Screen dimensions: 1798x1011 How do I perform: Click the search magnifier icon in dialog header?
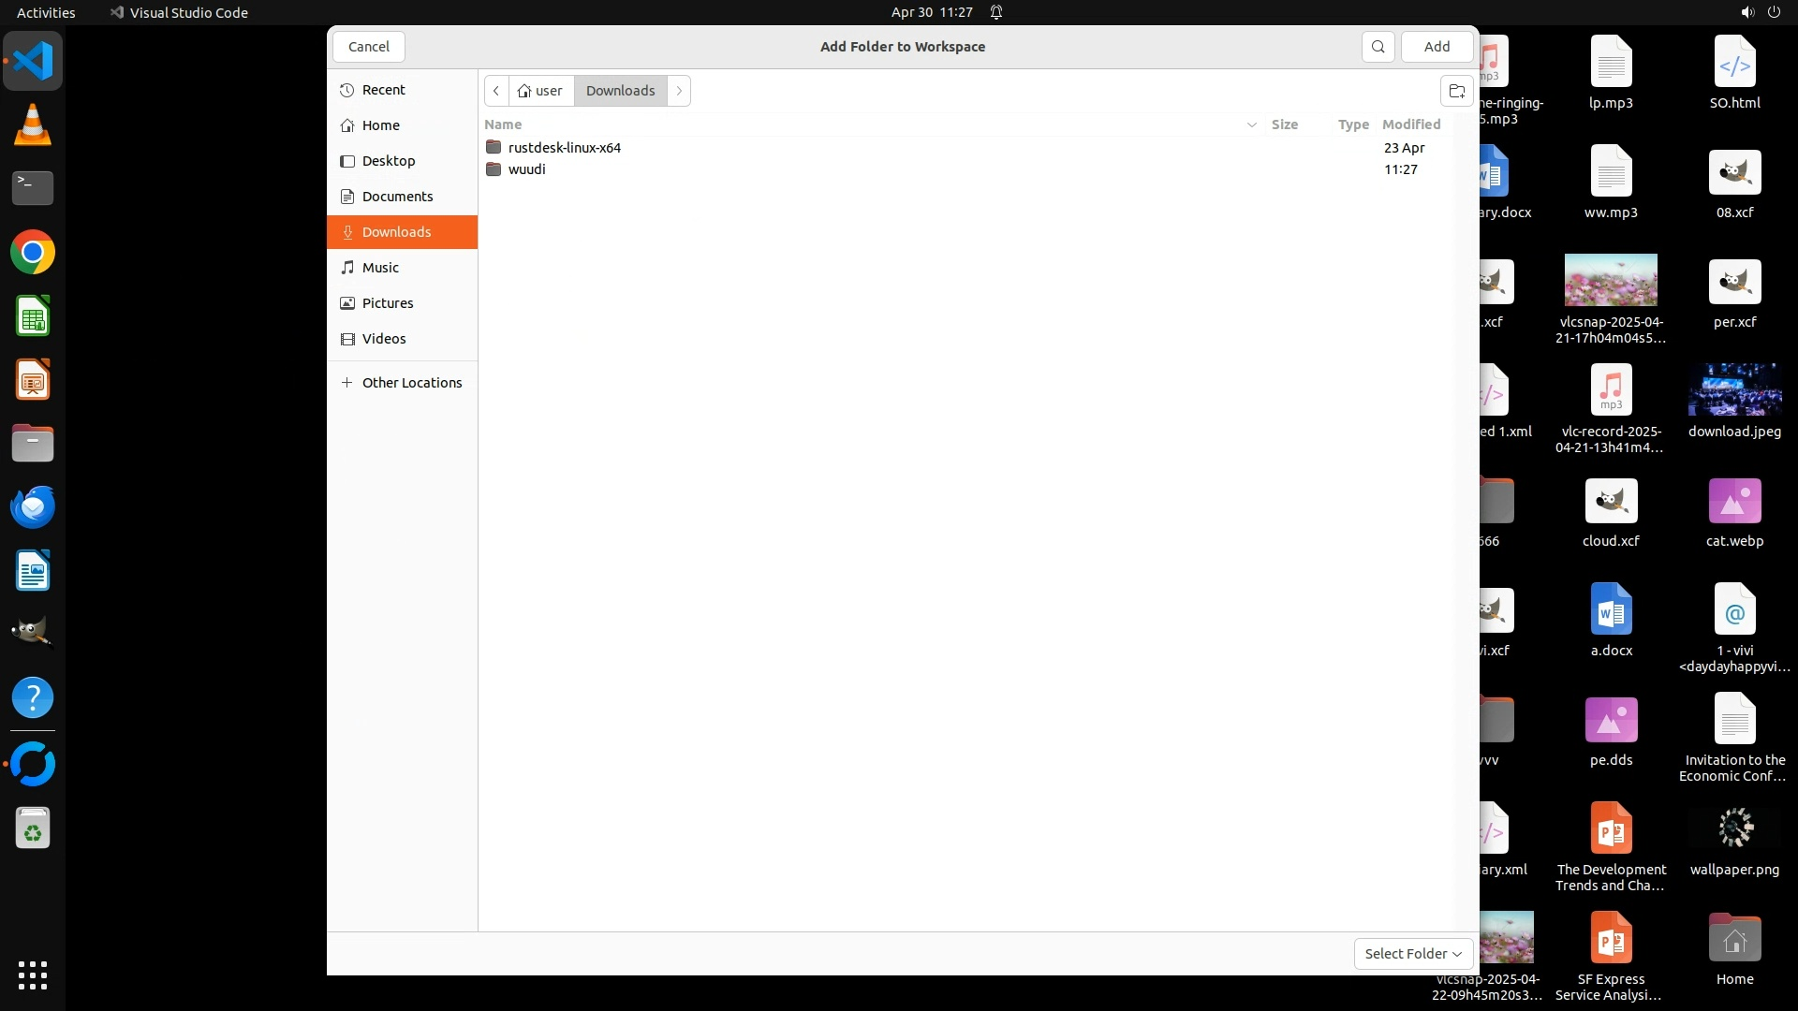pyautogui.click(x=1378, y=47)
